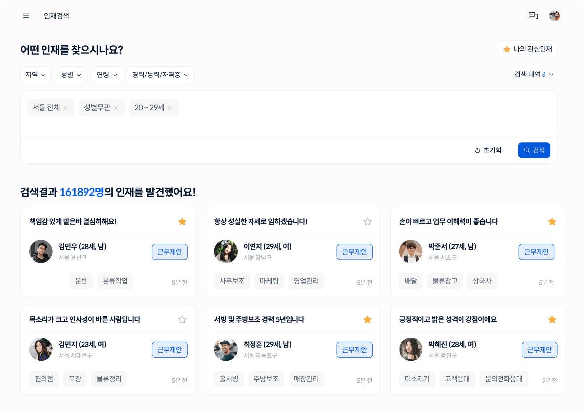Unfavorite 김민우's profile star
The width and height of the screenshot is (585, 413).
(182, 221)
